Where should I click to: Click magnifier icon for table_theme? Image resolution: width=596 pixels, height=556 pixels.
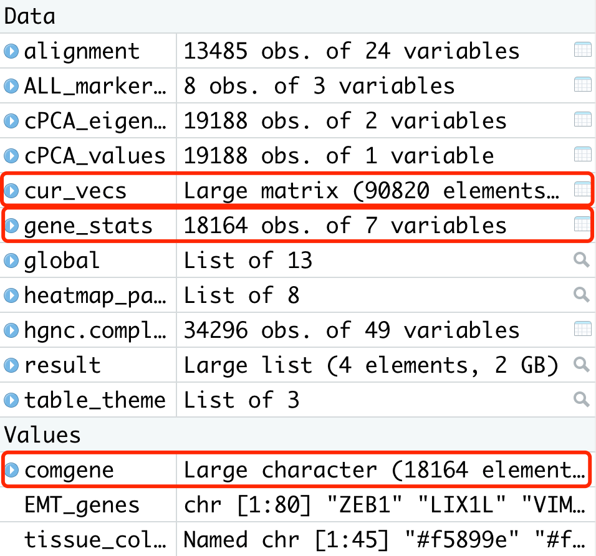(582, 400)
